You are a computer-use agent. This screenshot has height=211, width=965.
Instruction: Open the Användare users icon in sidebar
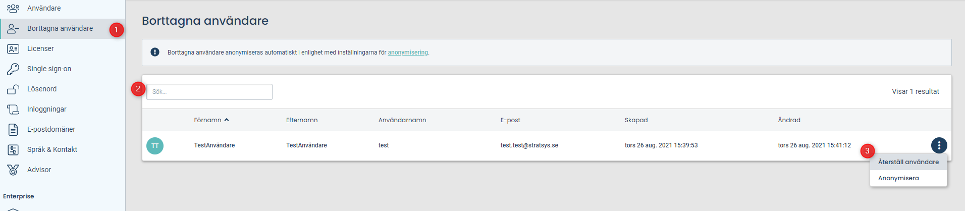[13, 8]
